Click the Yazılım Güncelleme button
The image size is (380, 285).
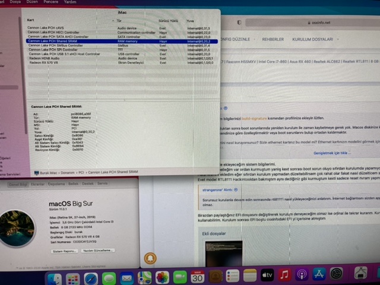point(98,251)
